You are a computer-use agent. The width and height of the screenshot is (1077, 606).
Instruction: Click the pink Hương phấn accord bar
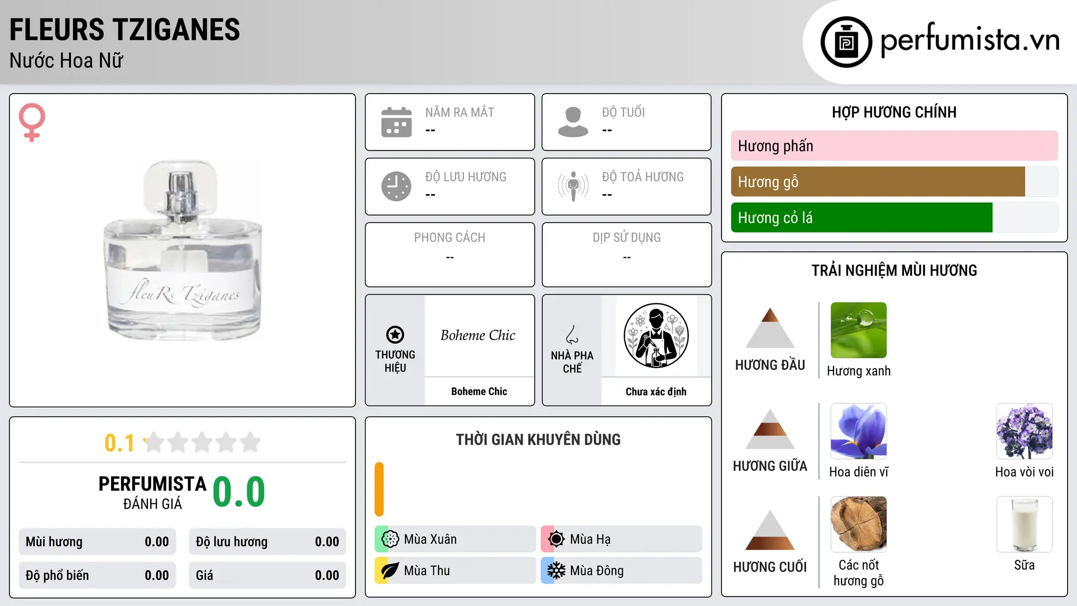895,146
